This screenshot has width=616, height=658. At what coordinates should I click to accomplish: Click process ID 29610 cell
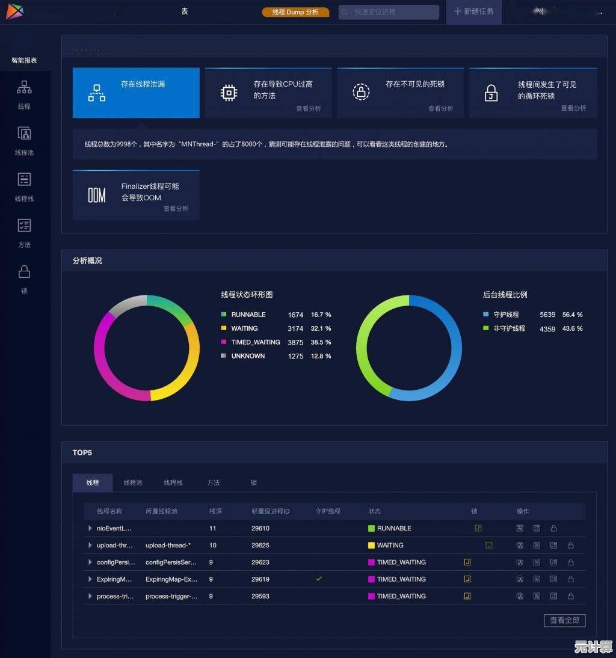(260, 528)
